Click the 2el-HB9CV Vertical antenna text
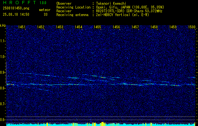 click(x=122, y=15)
